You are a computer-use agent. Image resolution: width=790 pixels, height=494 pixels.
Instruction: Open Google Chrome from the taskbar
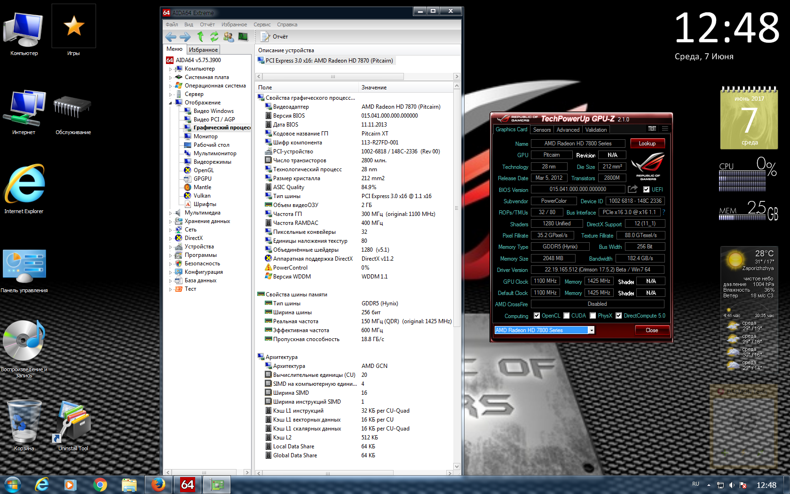pyautogui.click(x=100, y=485)
